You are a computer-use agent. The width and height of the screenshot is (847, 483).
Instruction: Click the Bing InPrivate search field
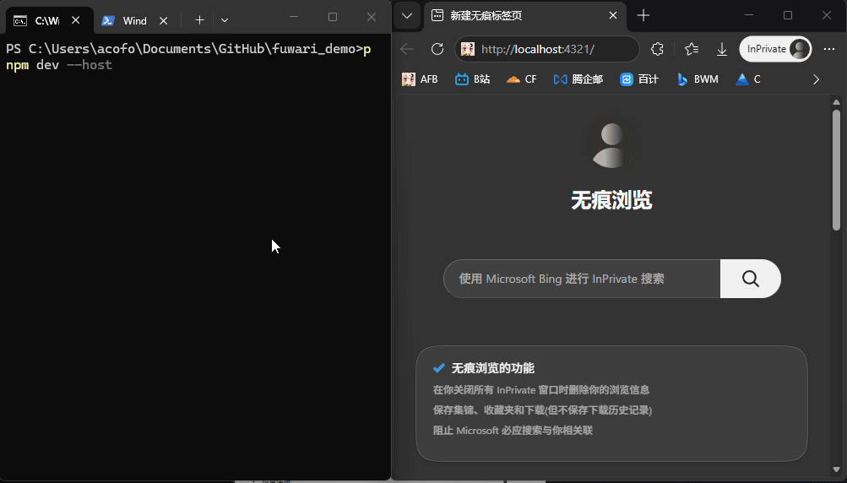coord(582,279)
